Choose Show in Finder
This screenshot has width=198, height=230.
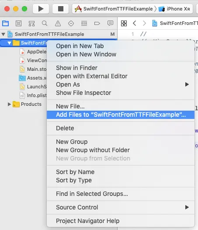(121, 68)
